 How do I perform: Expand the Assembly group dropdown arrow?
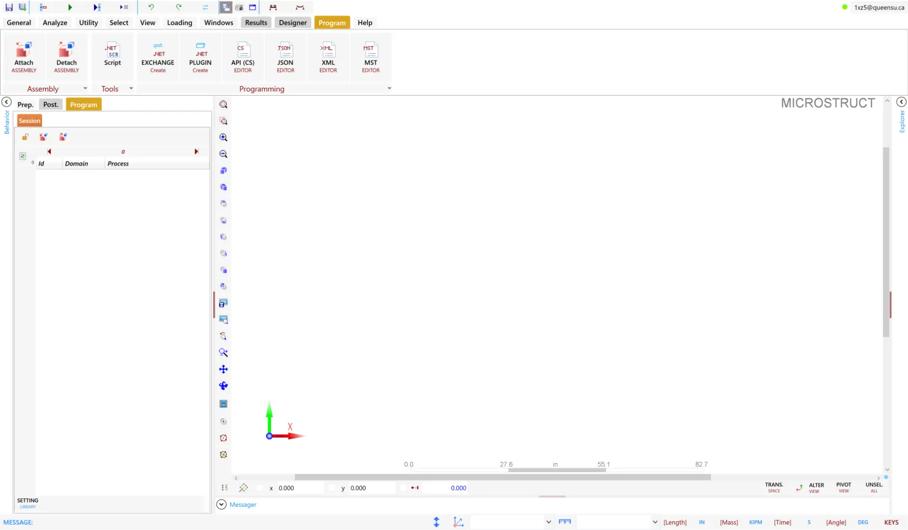click(85, 88)
